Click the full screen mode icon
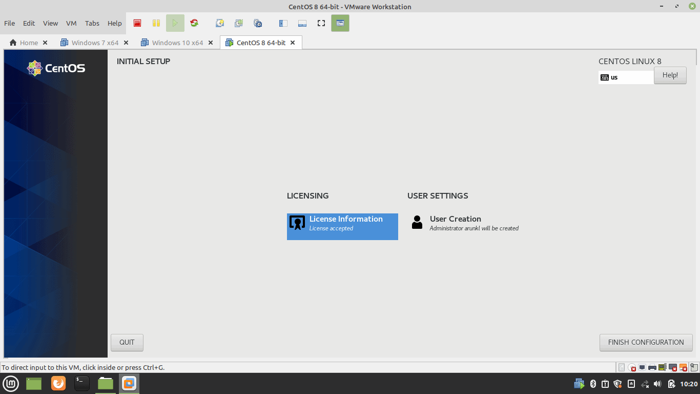This screenshot has height=394, width=700. pyautogui.click(x=321, y=23)
